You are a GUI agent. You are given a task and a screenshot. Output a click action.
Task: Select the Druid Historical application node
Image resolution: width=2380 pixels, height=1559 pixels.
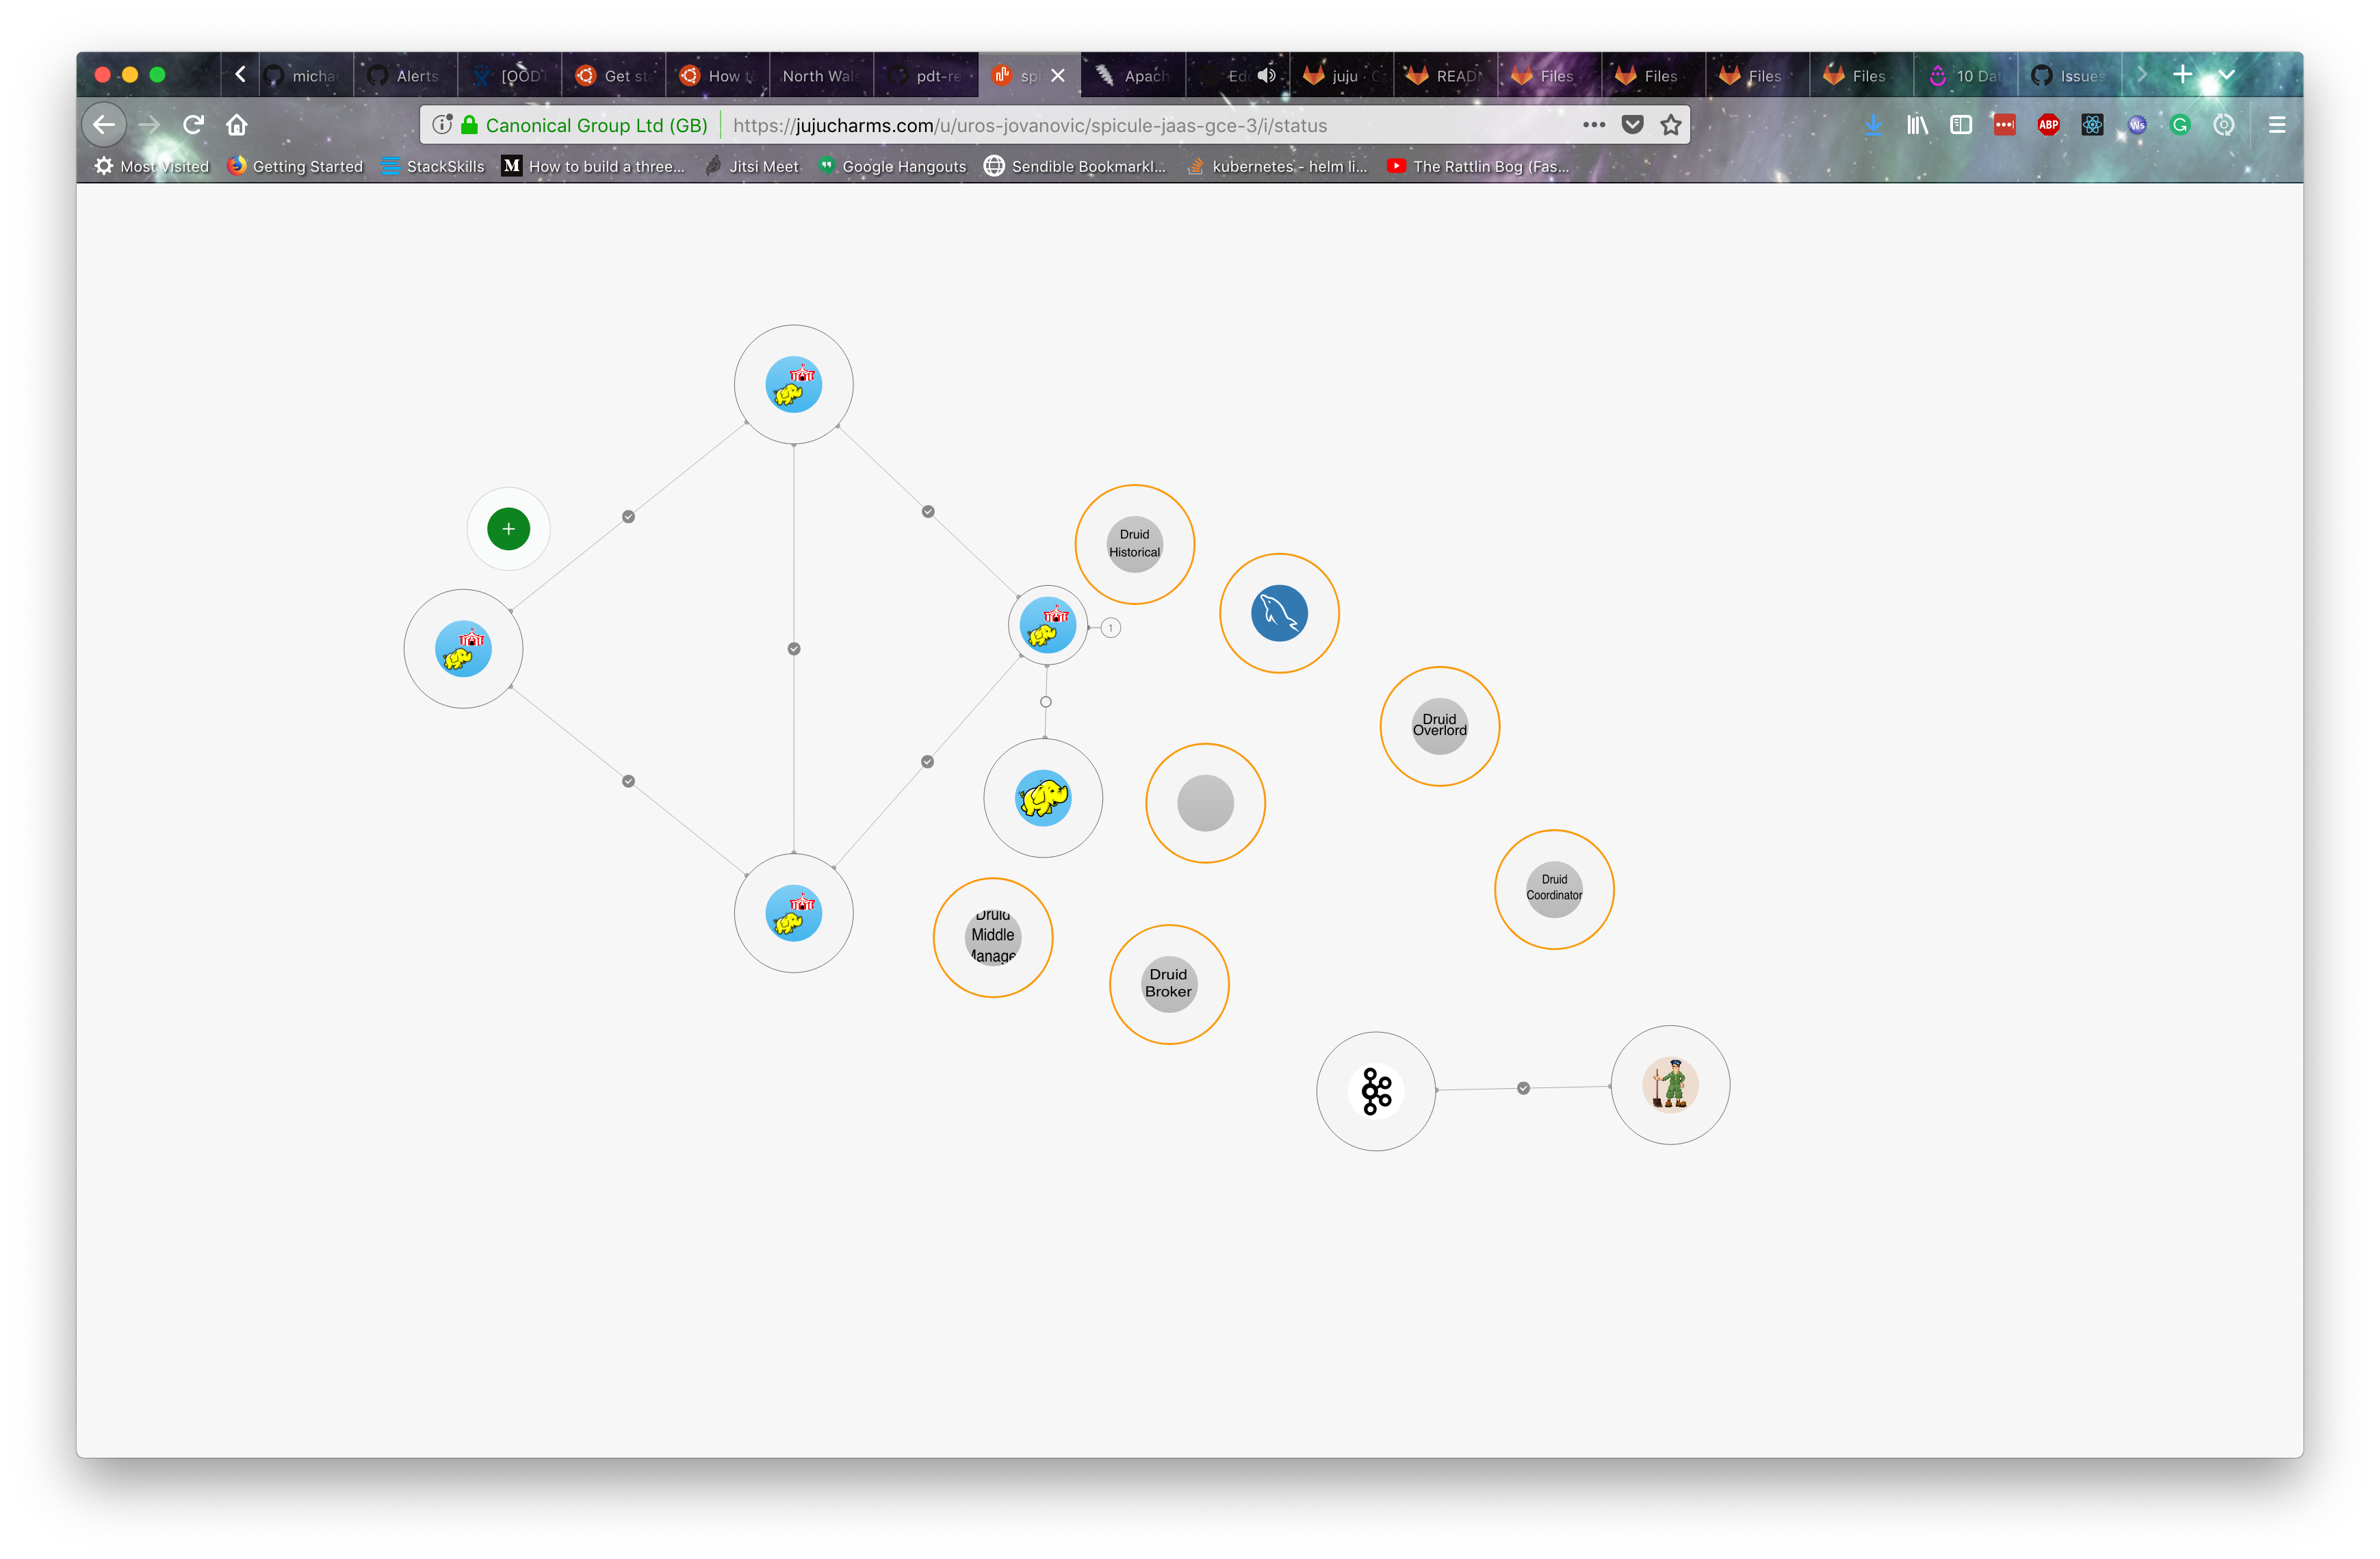pyautogui.click(x=1134, y=544)
